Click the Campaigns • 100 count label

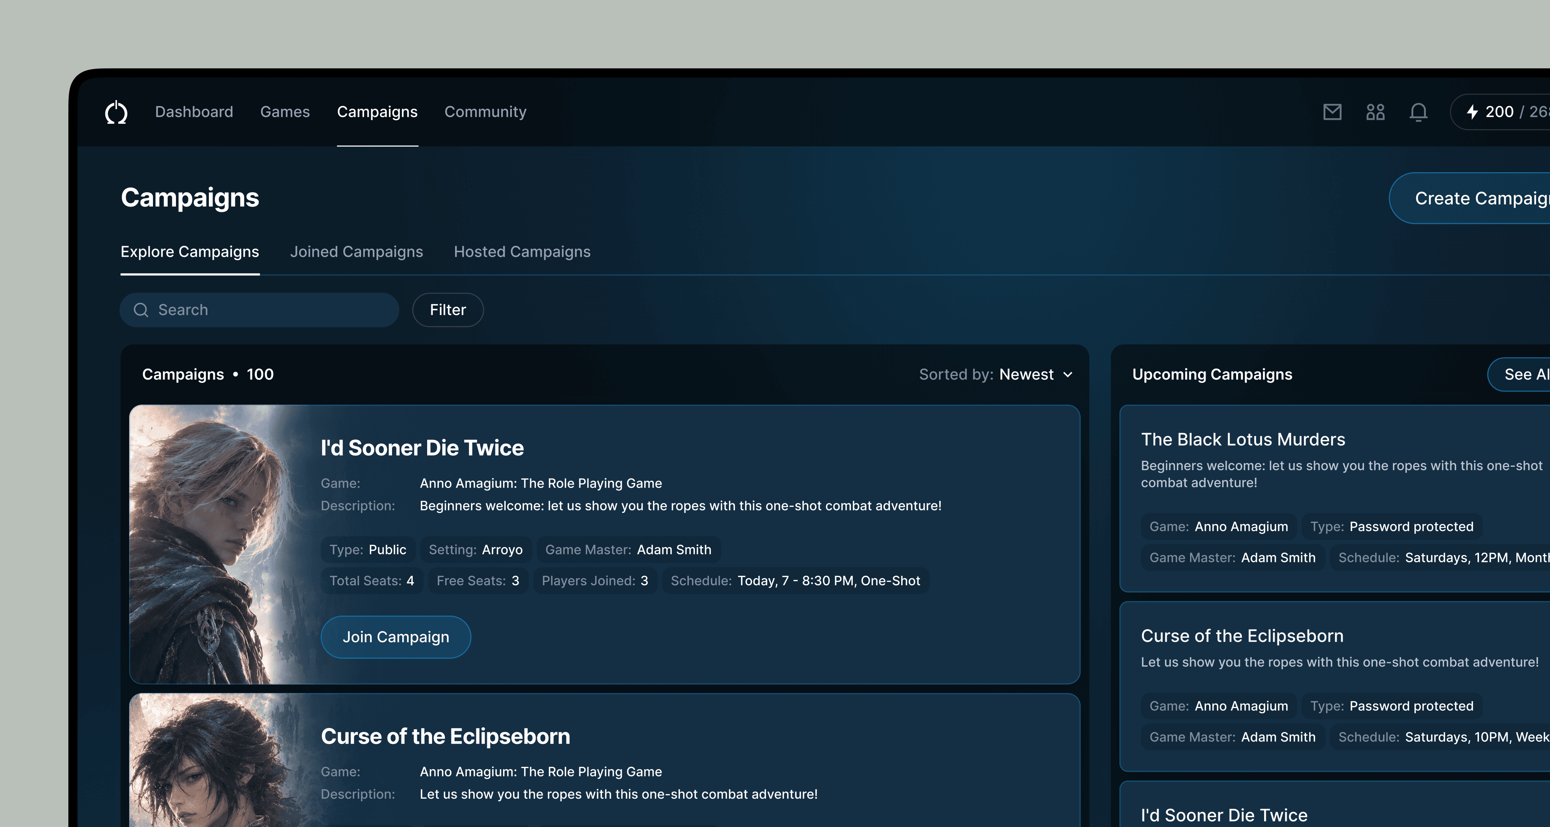pos(208,375)
